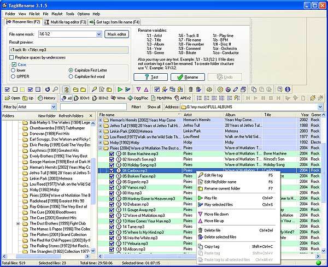Expand the Linkin Park [2003] Meteora row

click(101, 132)
